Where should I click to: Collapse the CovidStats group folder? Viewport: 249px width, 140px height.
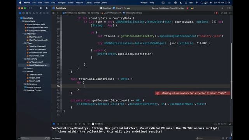point(21,21)
